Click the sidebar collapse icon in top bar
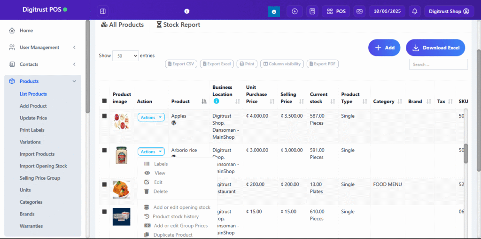 [x=103, y=11]
